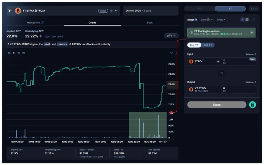
Task: Click the STRCx token icon in Input field
Action: (191, 62)
